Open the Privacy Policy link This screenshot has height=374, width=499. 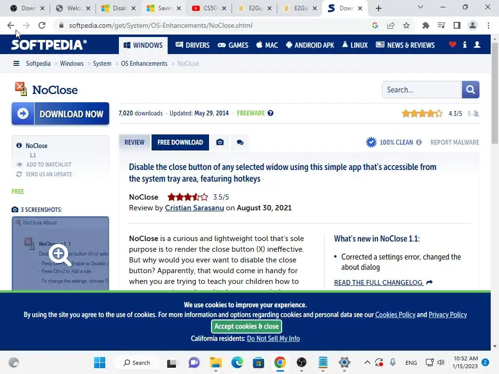pos(448,315)
